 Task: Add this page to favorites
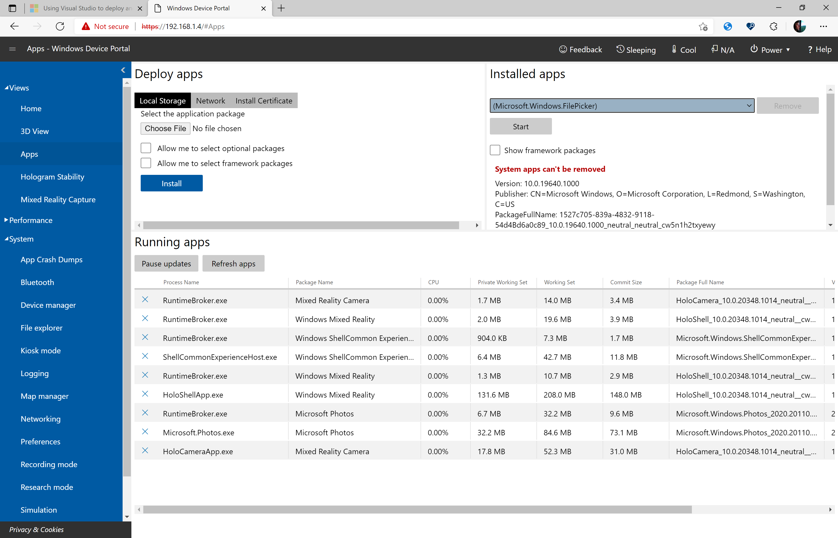pyautogui.click(x=703, y=27)
